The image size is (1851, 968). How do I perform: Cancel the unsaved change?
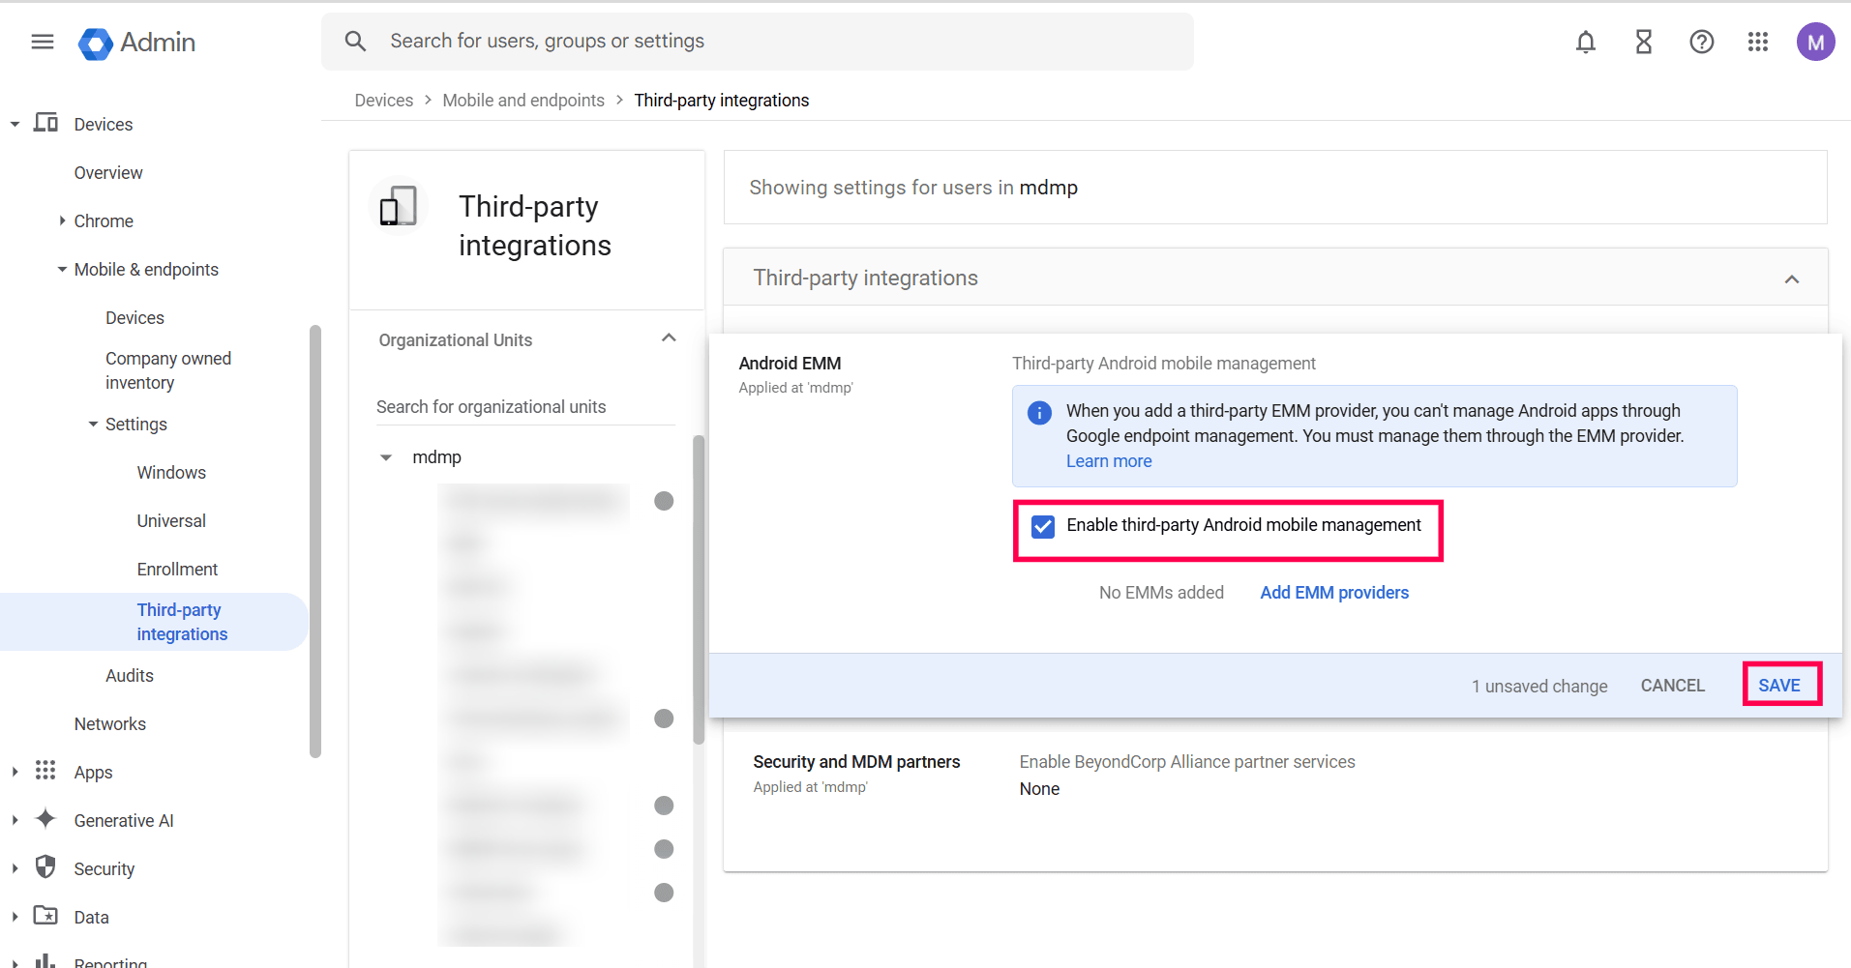(x=1672, y=685)
